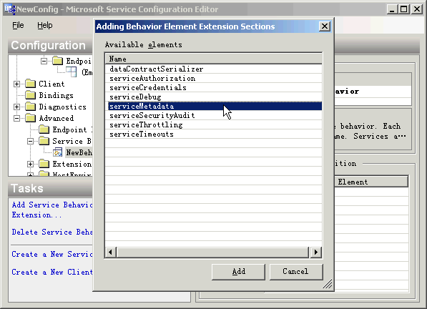Select the Diagnostics folder icon
427x309 pixels.
point(31,107)
